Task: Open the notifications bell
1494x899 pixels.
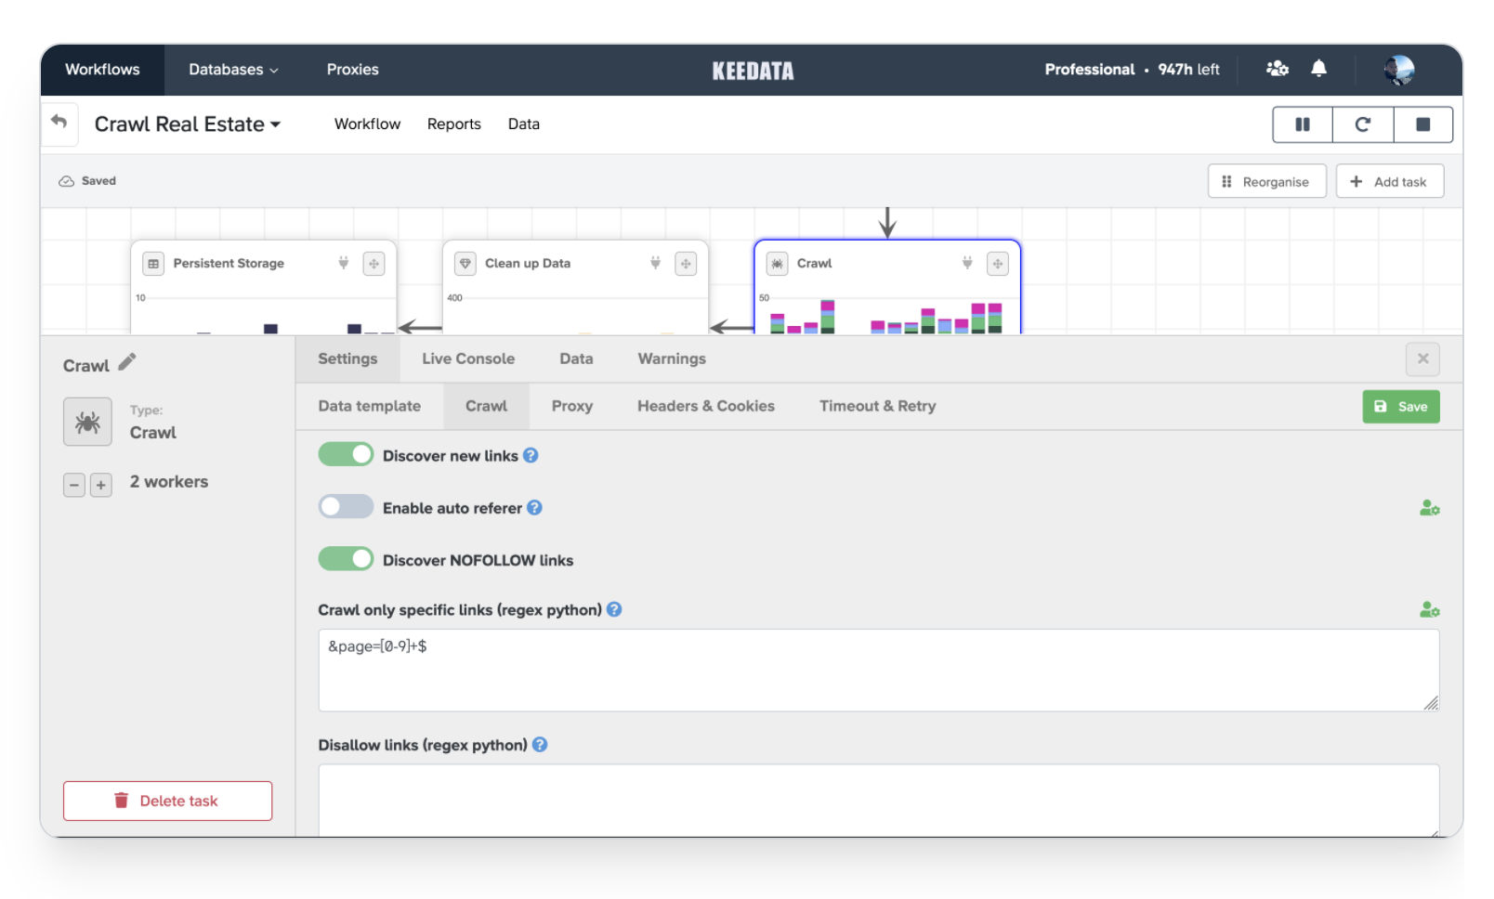Action: (x=1318, y=69)
